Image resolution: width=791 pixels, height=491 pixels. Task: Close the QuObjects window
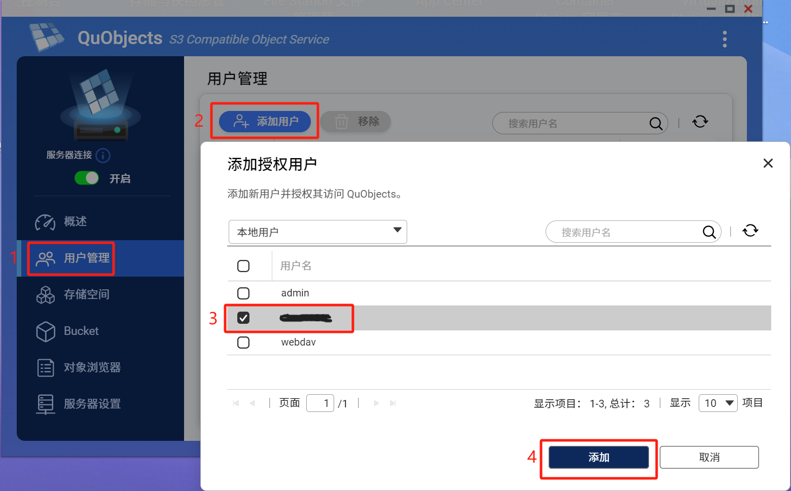click(x=748, y=9)
